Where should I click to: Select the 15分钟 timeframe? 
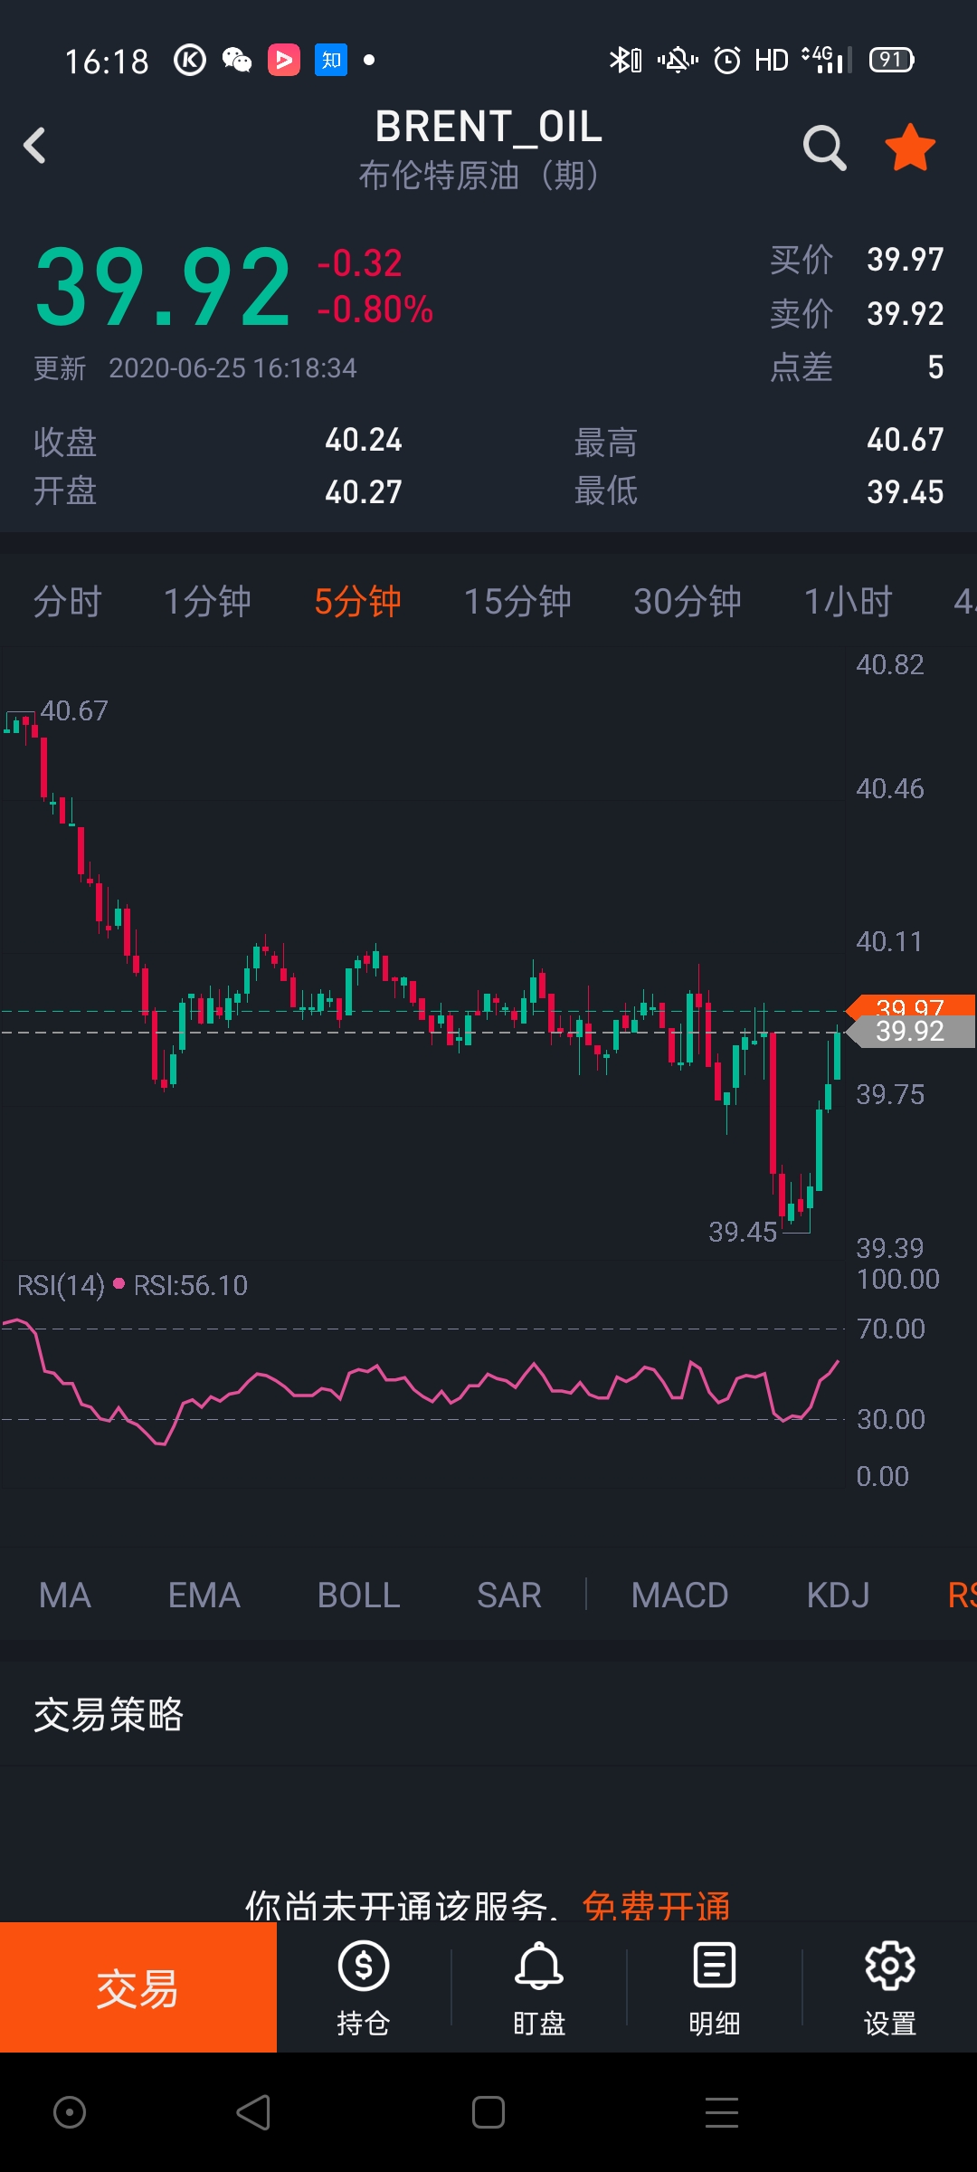(517, 602)
